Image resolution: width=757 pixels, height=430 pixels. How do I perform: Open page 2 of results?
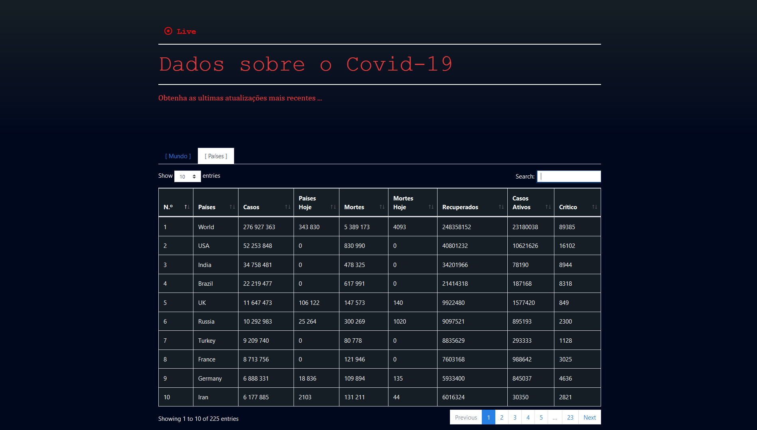coord(501,417)
